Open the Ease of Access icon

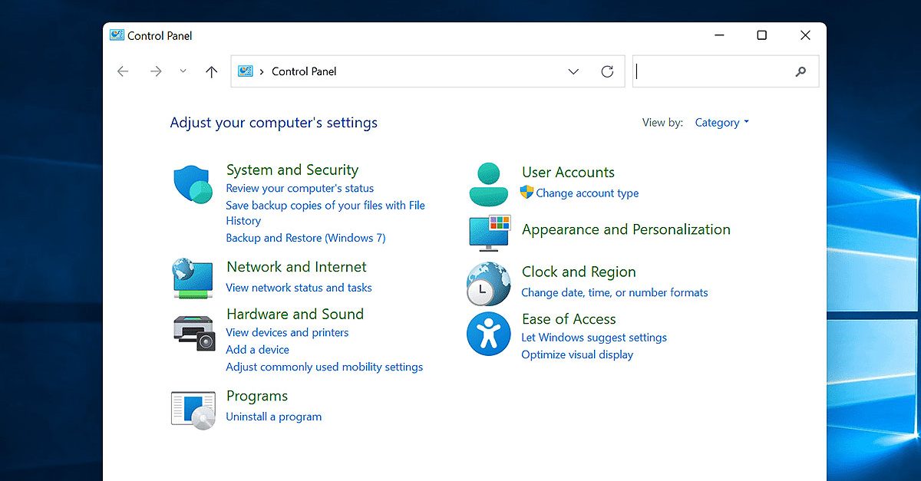click(x=489, y=333)
